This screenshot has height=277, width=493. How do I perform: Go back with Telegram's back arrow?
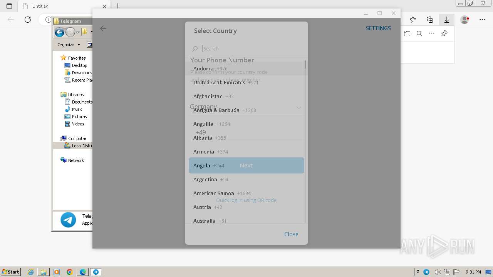[103, 28]
